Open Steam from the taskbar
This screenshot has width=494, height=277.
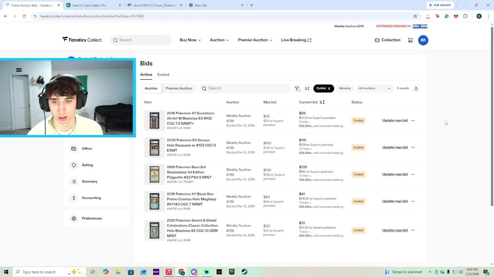click(244, 272)
